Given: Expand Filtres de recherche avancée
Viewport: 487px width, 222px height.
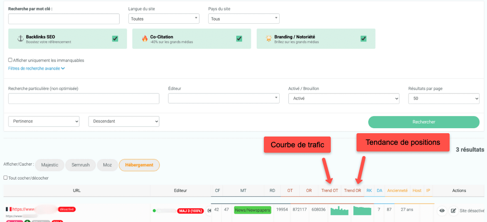Looking at the screenshot, I should pos(37,68).
